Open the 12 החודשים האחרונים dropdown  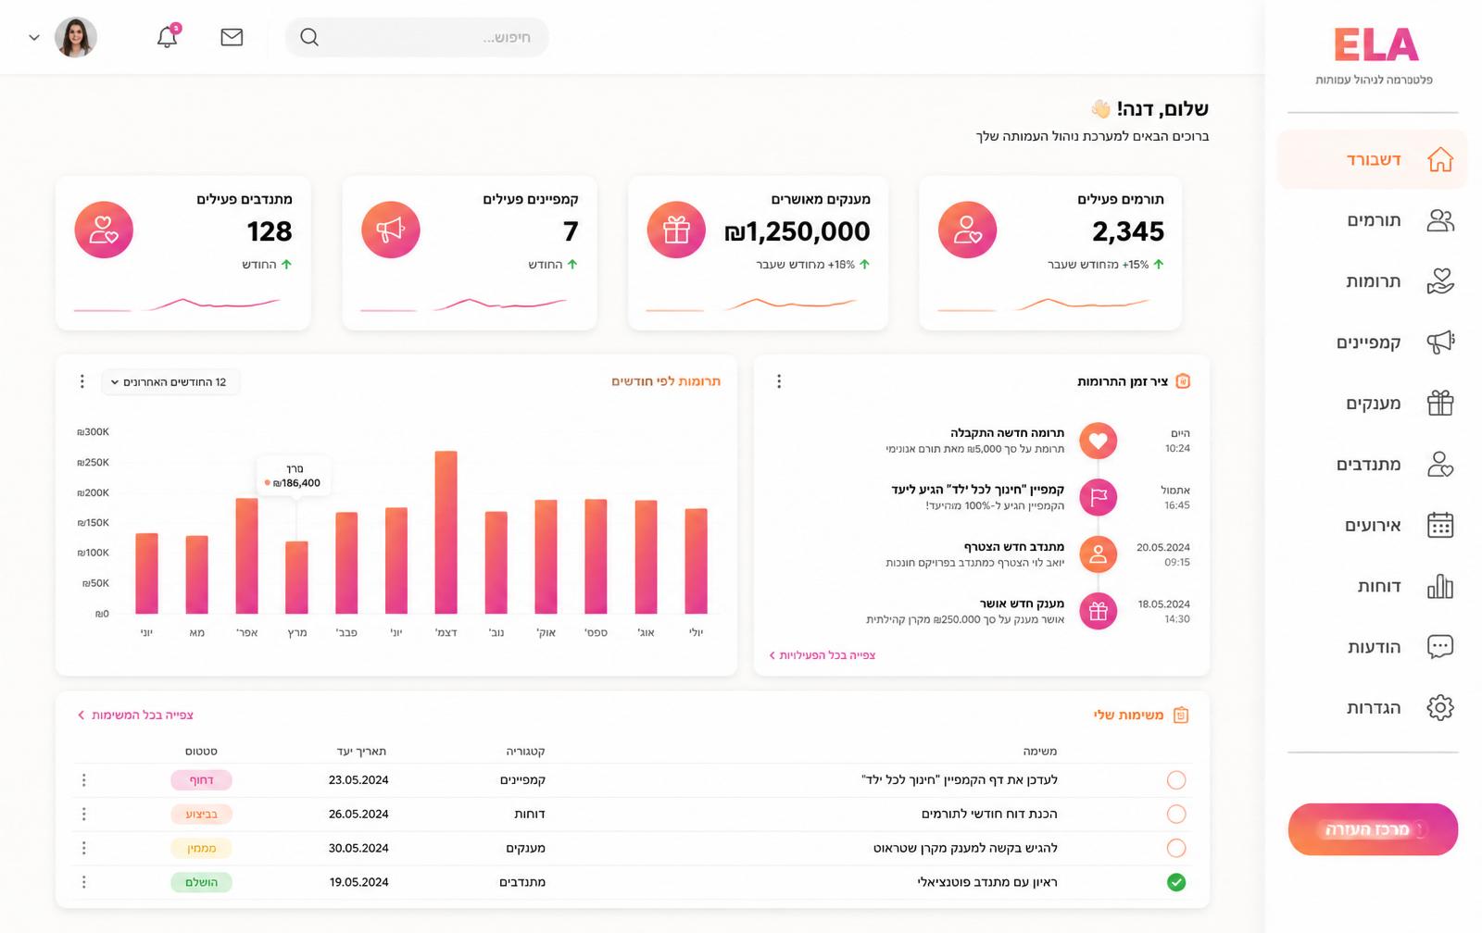[170, 381]
